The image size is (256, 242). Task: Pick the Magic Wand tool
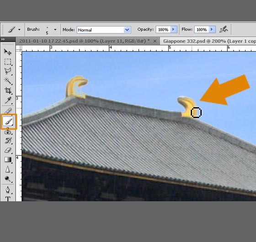coord(8,81)
